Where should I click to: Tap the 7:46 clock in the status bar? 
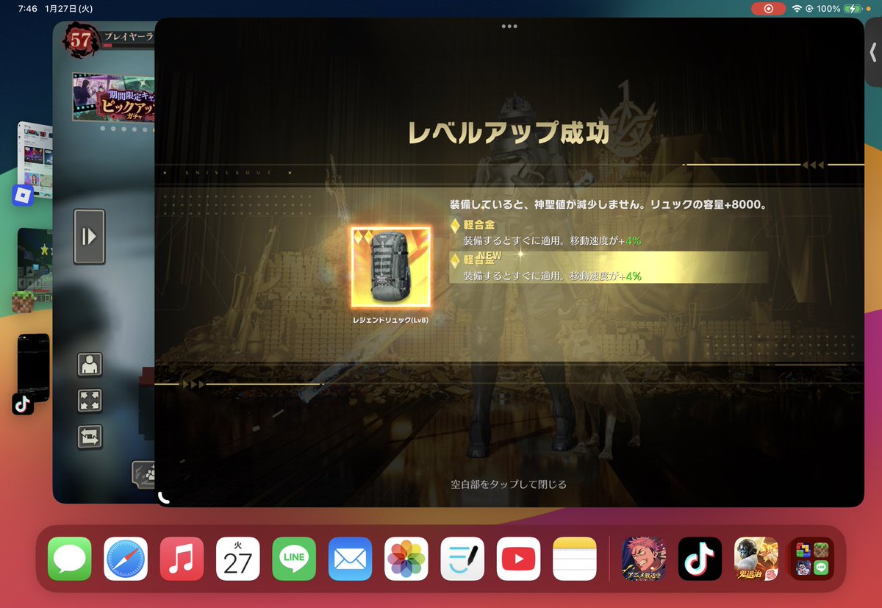click(27, 9)
